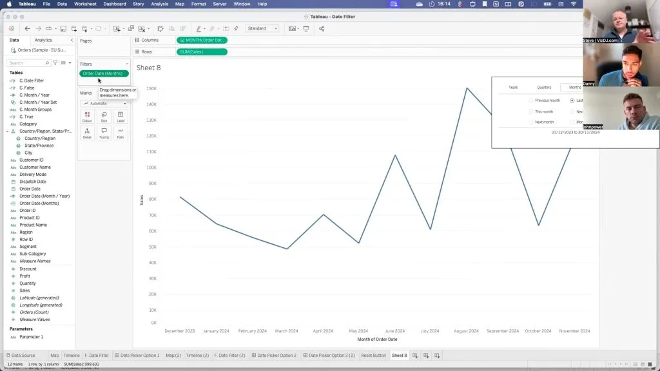Open the Analysis menu
This screenshot has width=660, height=371.
click(160, 4)
